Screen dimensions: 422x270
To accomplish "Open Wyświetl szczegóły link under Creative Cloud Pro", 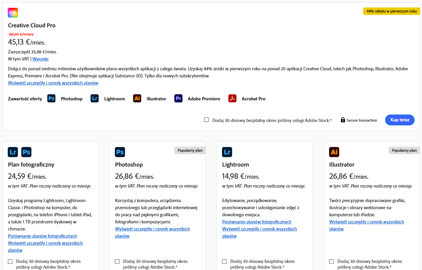I will [x=53, y=83].
